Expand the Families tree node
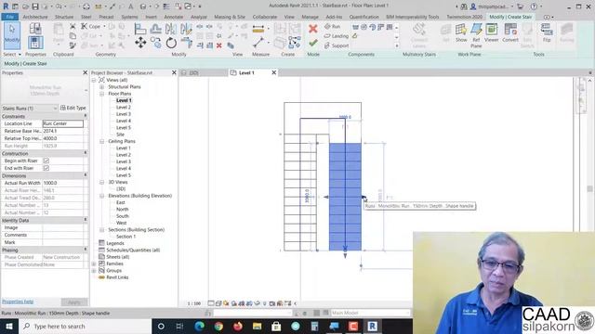The width and height of the screenshot is (595, 334). click(x=94, y=263)
